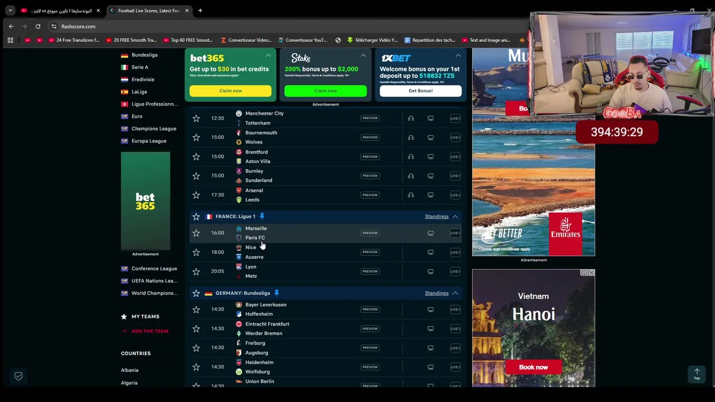Collapse the FRANCE: Ligue 1 section
This screenshot has width=715, height=402.
455,217
